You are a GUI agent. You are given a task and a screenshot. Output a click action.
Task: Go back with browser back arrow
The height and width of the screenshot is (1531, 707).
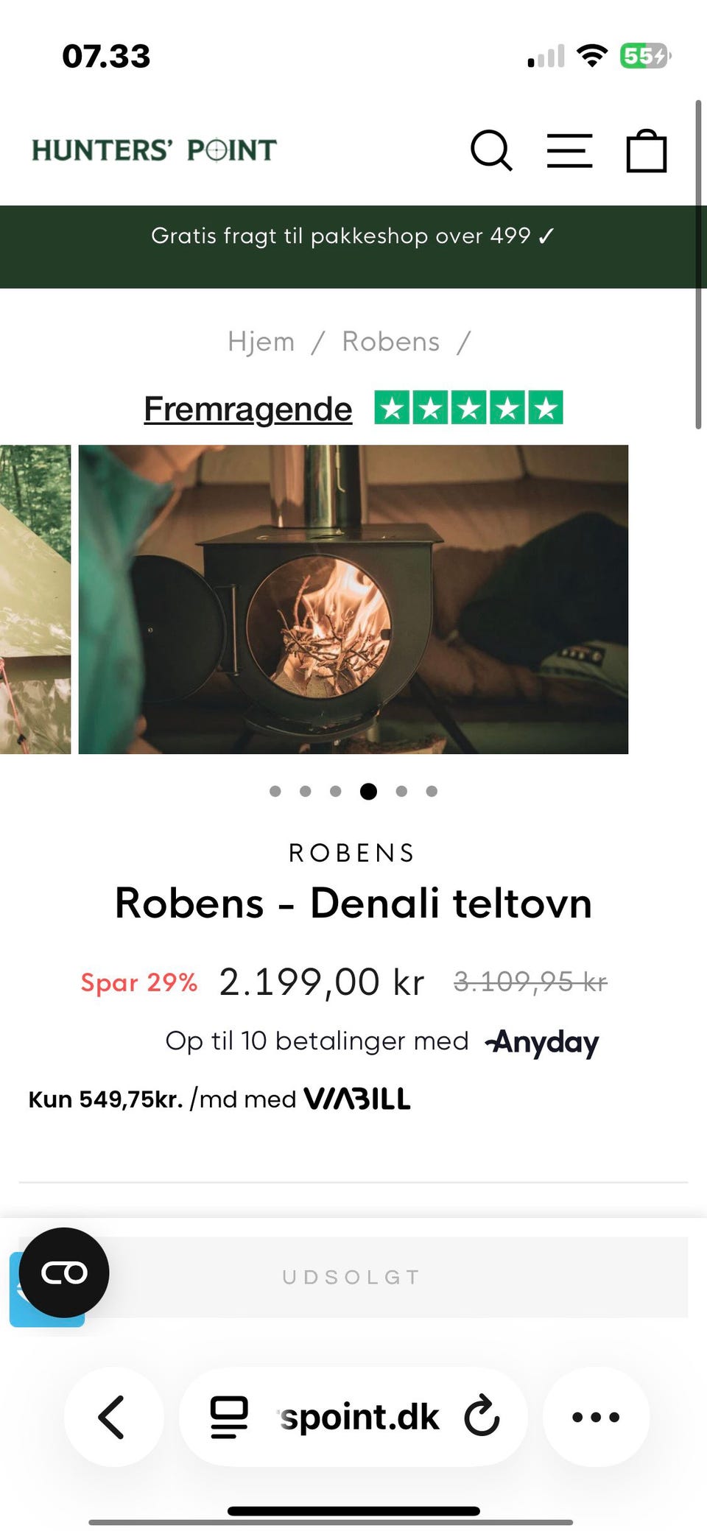coord(113,1417)
